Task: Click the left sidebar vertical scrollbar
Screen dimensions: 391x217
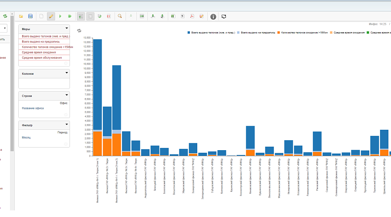Action: 12,83
